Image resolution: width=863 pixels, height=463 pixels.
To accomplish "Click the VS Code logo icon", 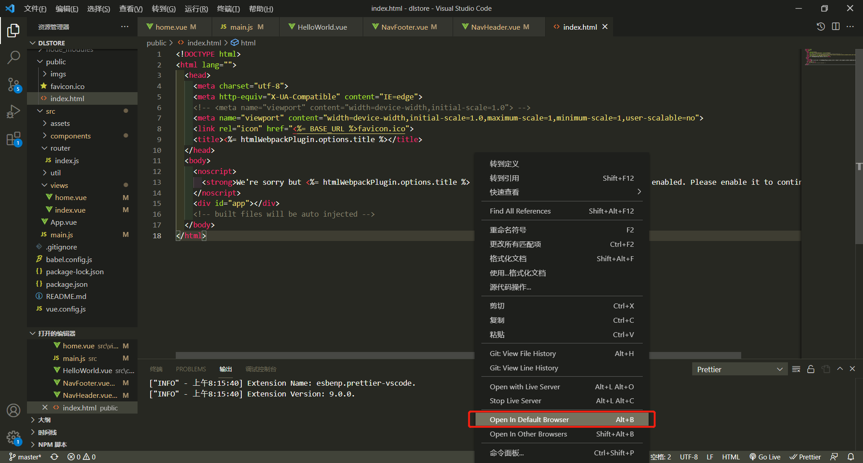I will [x=10, y=9].
